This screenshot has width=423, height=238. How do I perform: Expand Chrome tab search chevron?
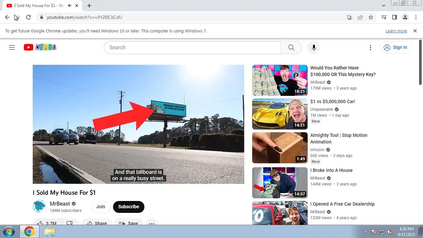[x=384, y=6]
